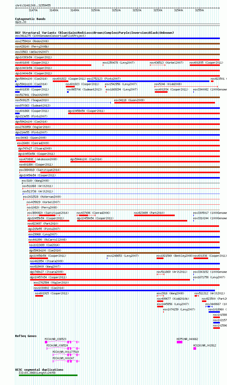The height and width of the screenshot is (385, 227).
Task: Click the esv1669294 (Levy2007) label
Action: [122, 89]
